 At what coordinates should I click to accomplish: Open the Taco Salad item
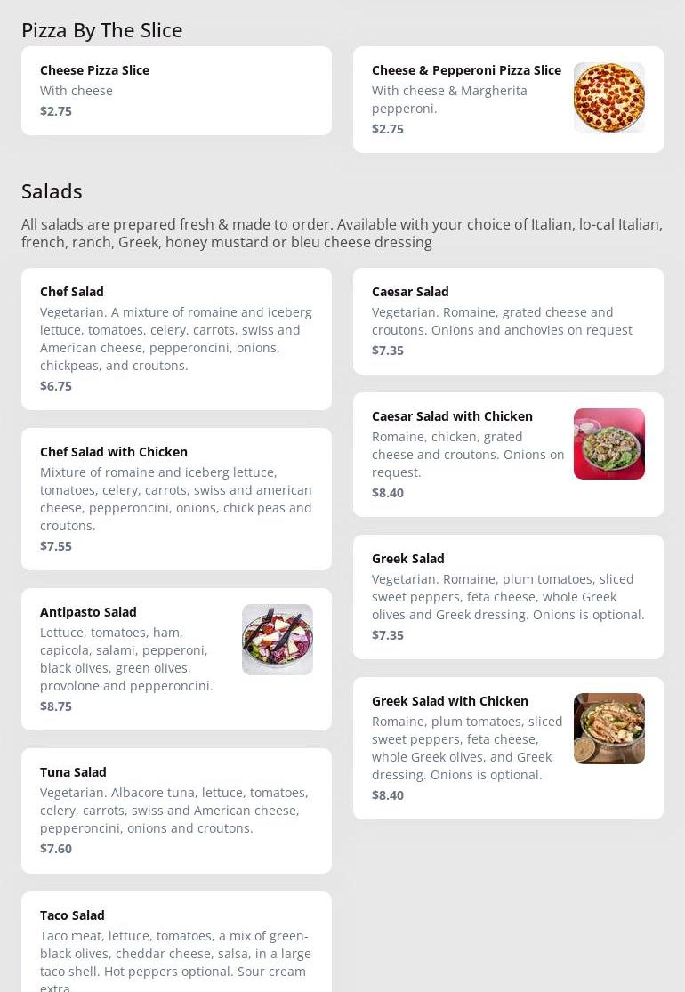tap(176, 942)
